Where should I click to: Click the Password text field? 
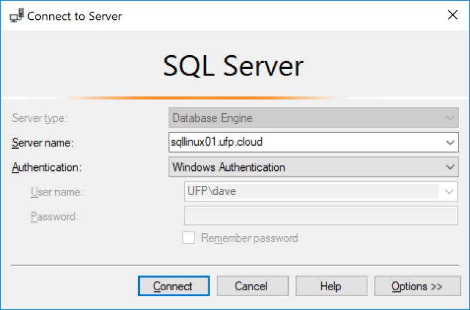coord(321,216)
